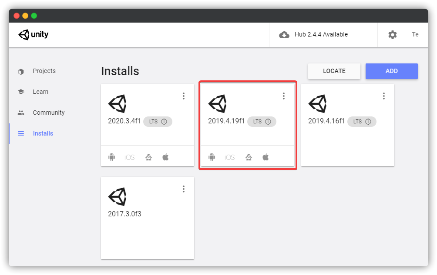437x275 pixels.
Task: Click Unity logo on the 2020.3.4f1 card
Action: (x=118, y=104)
